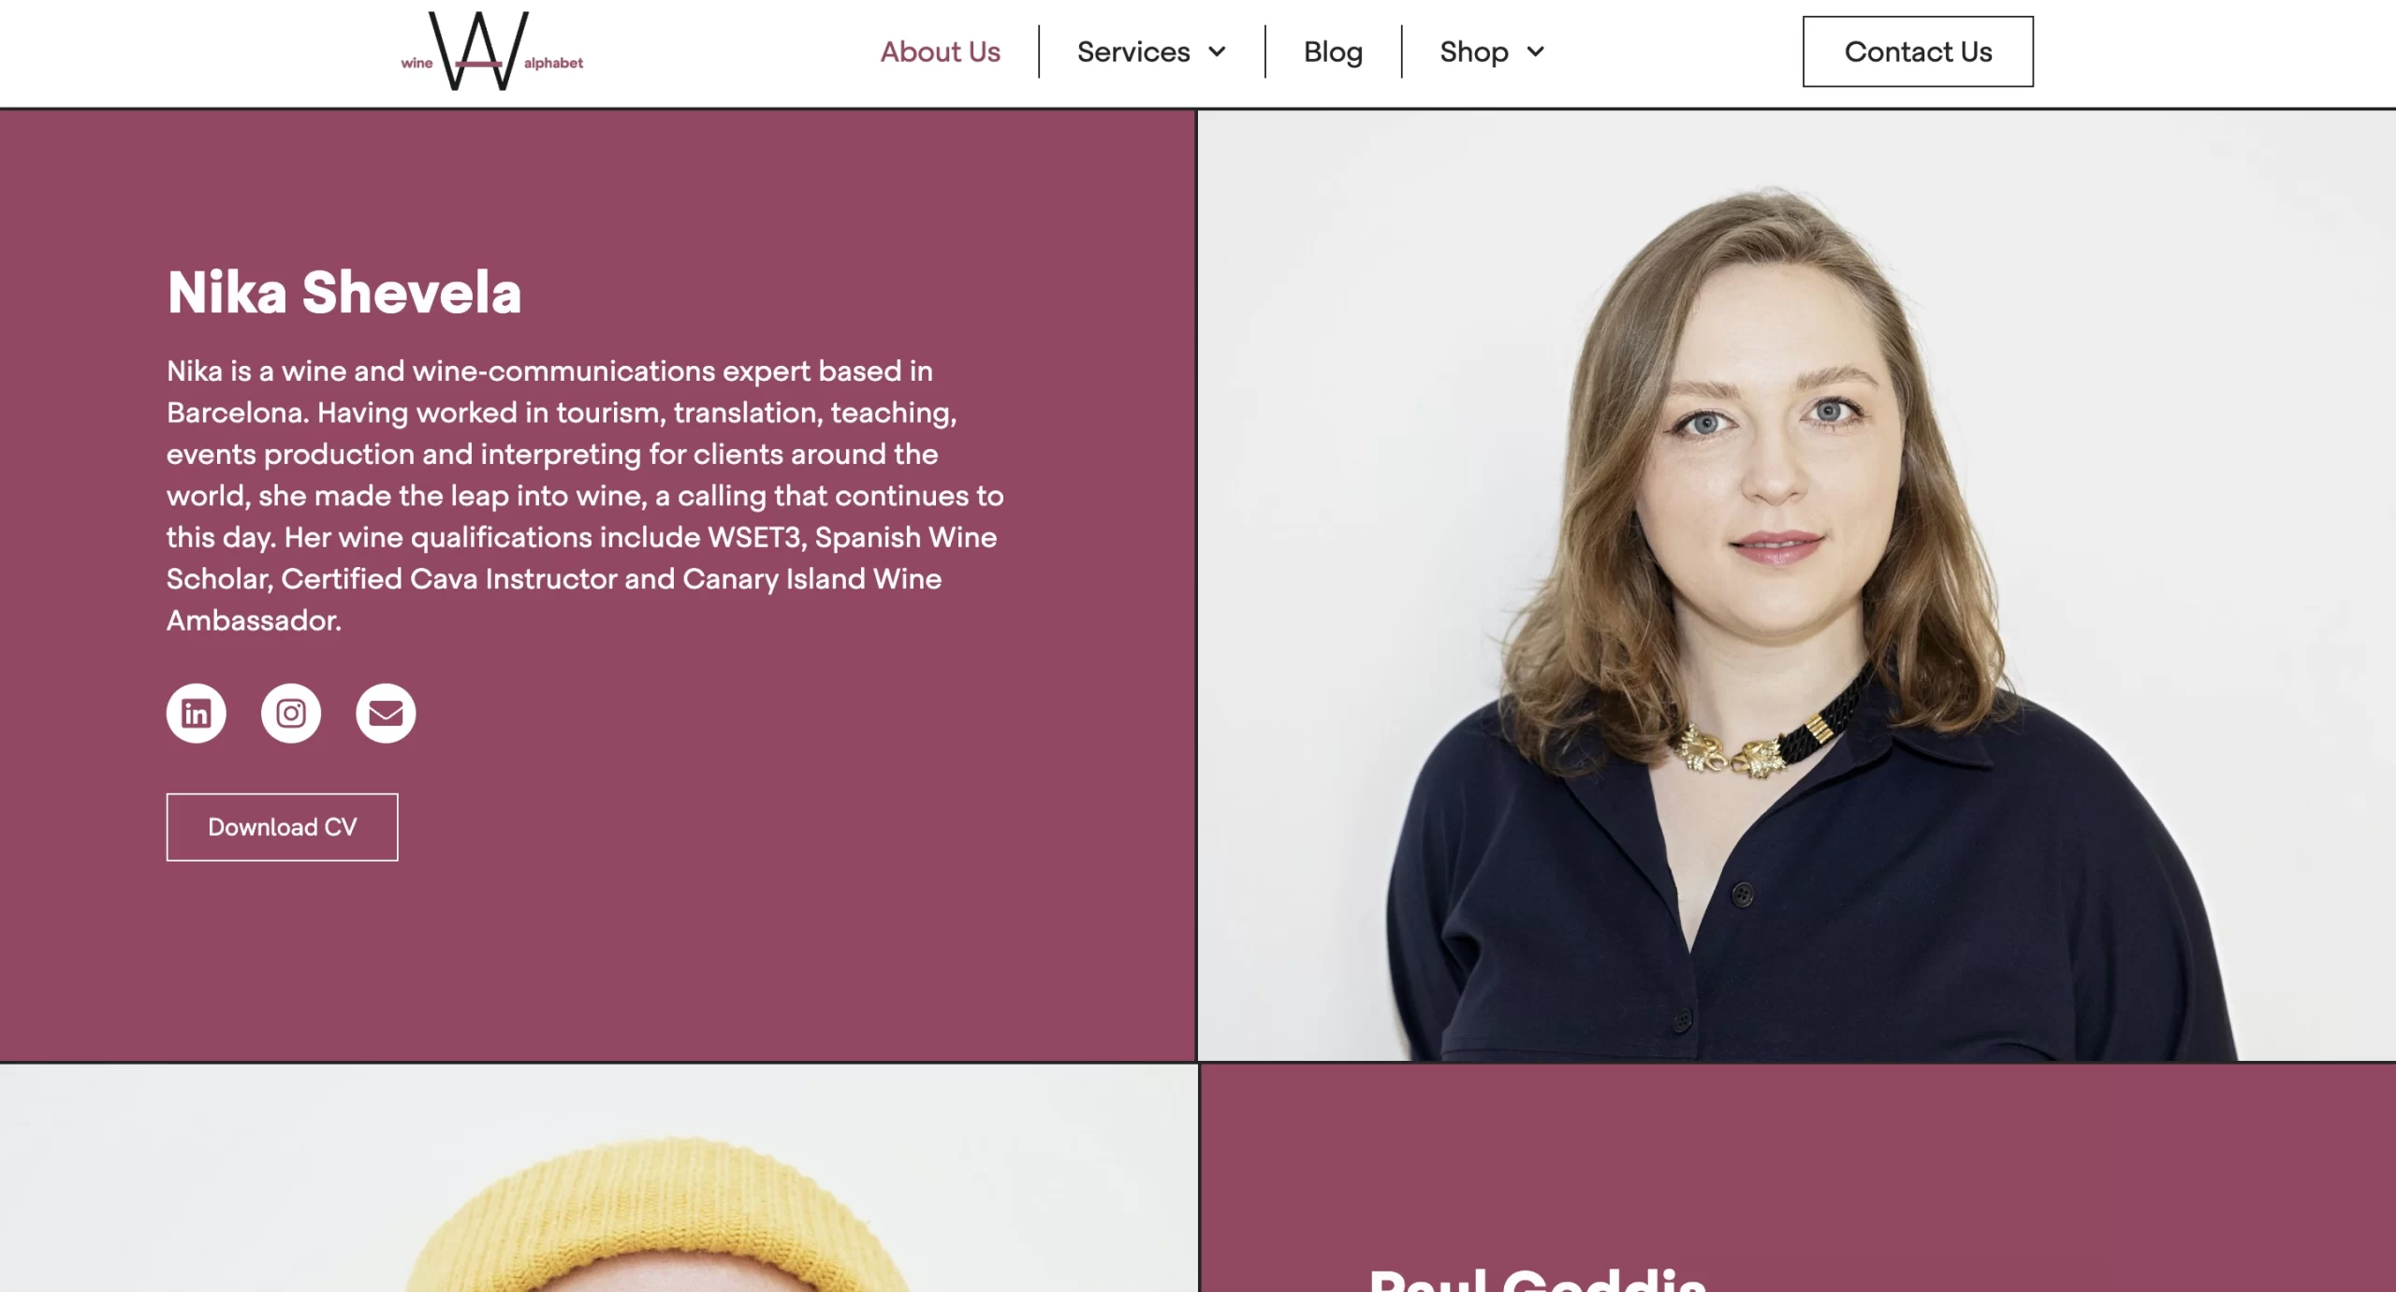The height and width of the screenshot is (1292, 2396).
Task: Click Nika's portrait photo
Action: 1797,586
